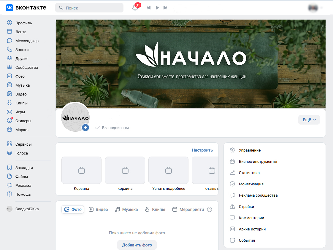The height and width of the screenshot is (250, 333).
Task: Switch to the Клипы tab
Action: point(155,209)
